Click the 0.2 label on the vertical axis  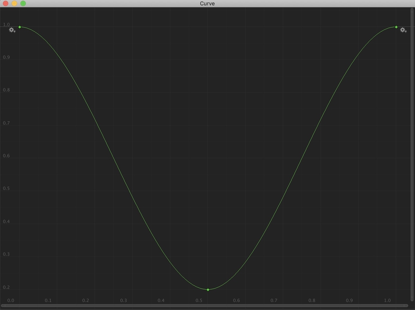point(6,287)
